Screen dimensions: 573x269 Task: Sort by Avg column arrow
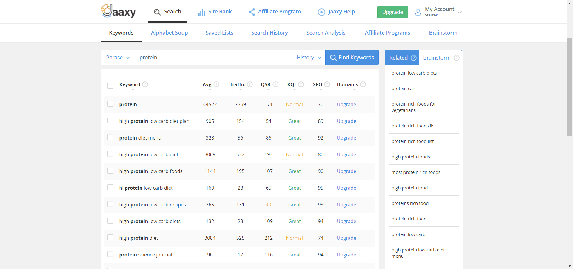tap(210, 89)
